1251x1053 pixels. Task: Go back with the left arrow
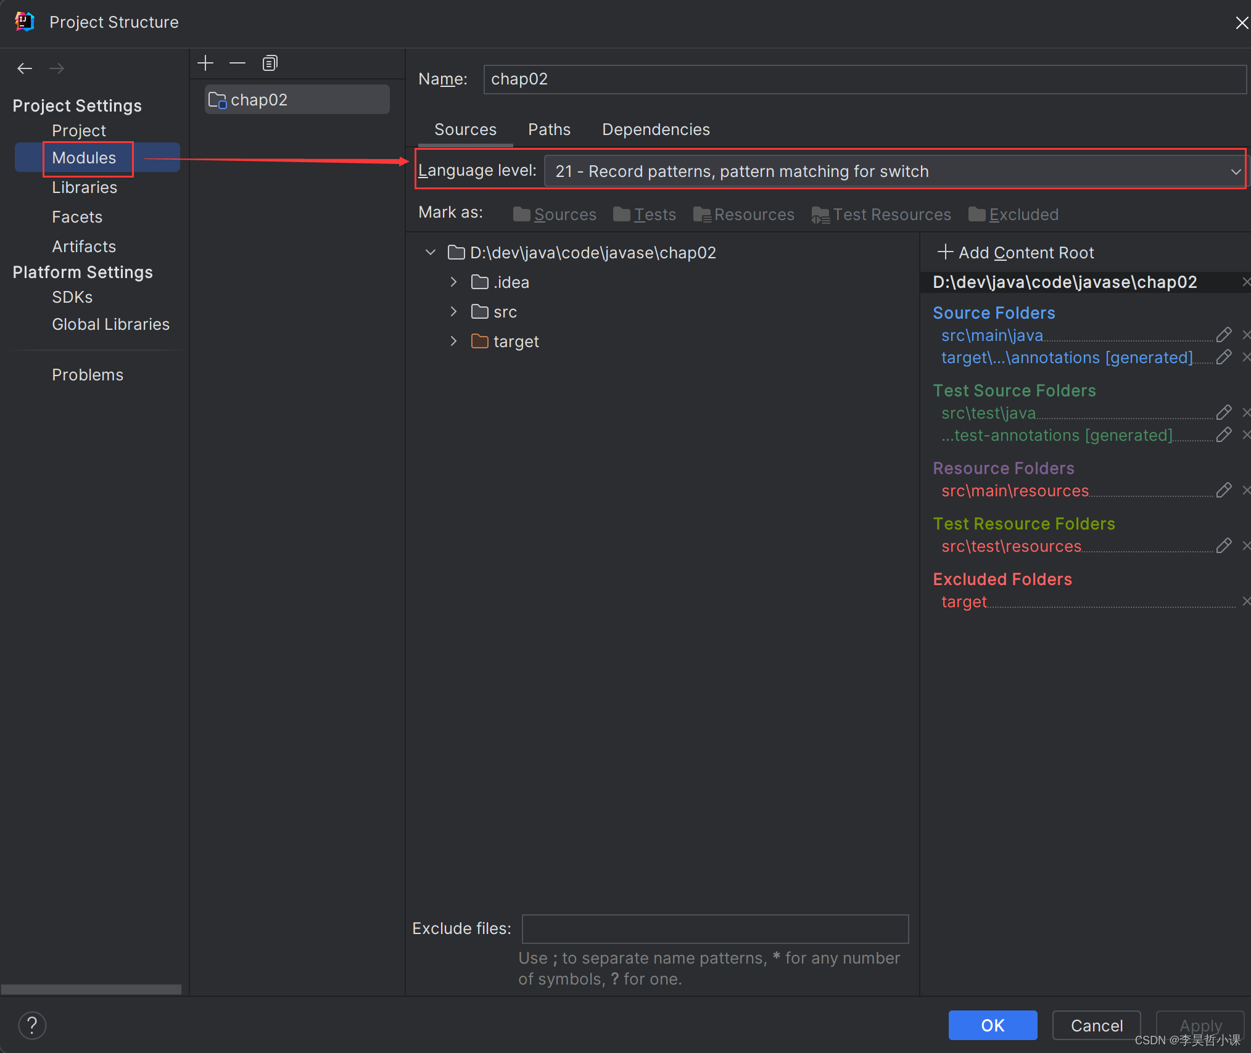click(x=25, y=68)
